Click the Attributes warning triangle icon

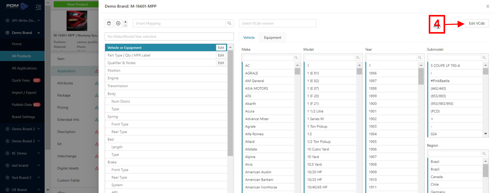coord(97,83)
